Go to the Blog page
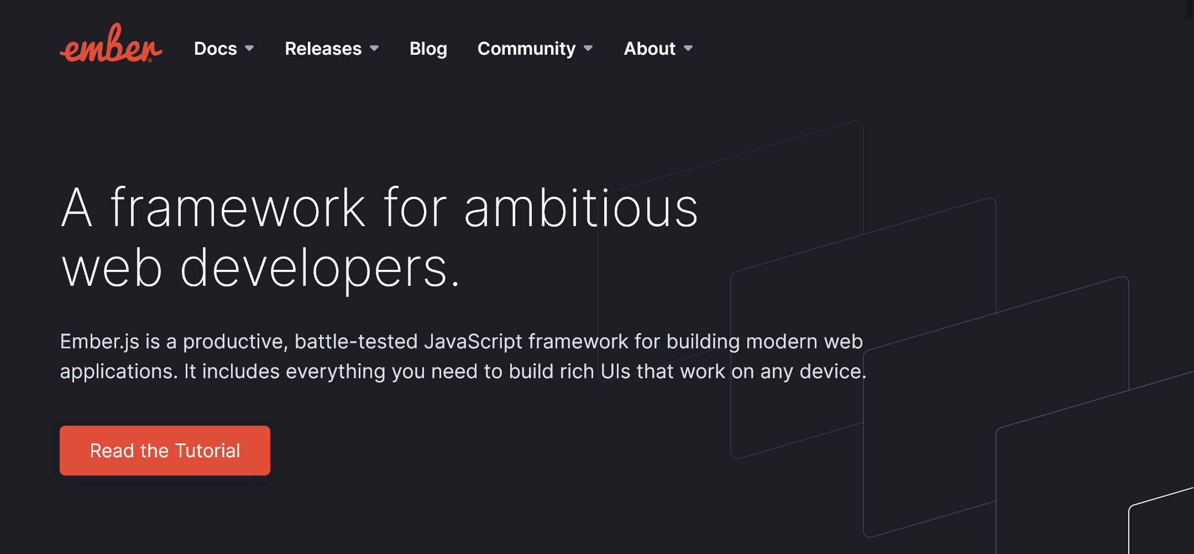The image size is (1194, 554). tap(428, 49)
